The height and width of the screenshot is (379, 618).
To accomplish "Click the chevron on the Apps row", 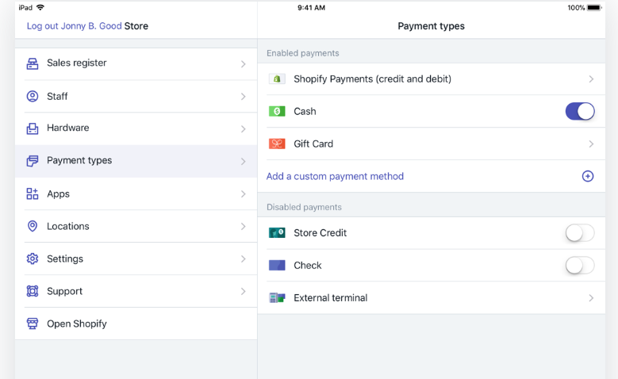I will click(x=244, y=193).
